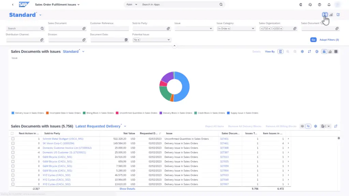This screenshot has width=349, height=196.
Task: Open the Issue filter dropdown
Action: [211, 29]
